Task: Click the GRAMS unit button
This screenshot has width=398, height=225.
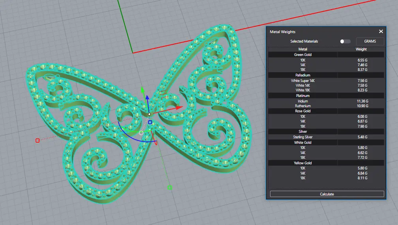Action: coord(370,41)
